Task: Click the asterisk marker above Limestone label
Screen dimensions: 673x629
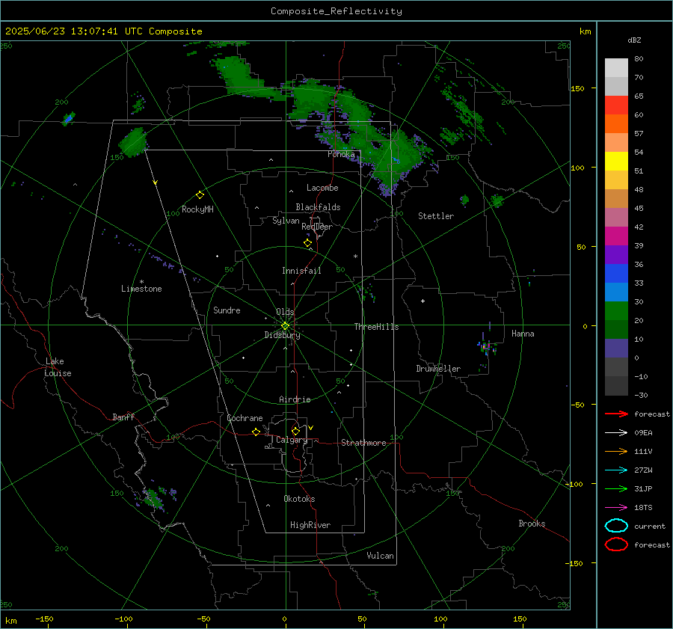Action: [x=141, y=282]
